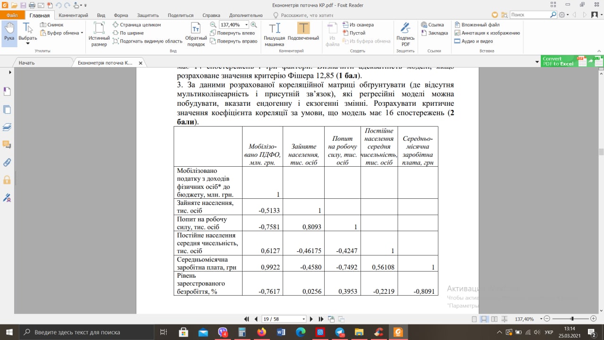Open the page number dropdown

coord(304,319)
